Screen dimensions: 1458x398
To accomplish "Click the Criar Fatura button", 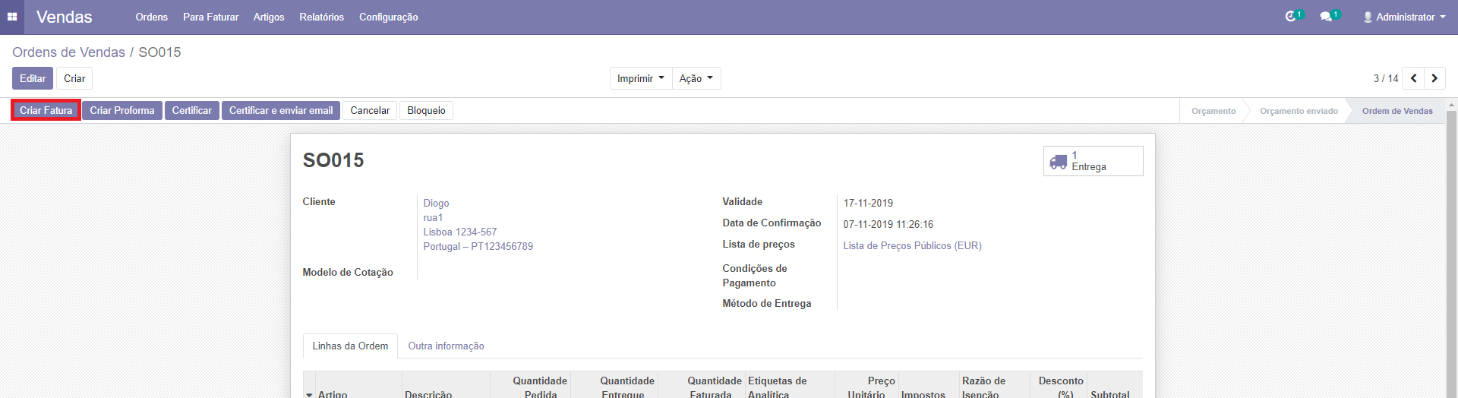I will pos(46,110).
